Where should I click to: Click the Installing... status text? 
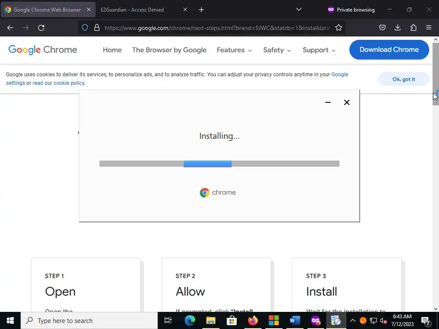(219, 136)
